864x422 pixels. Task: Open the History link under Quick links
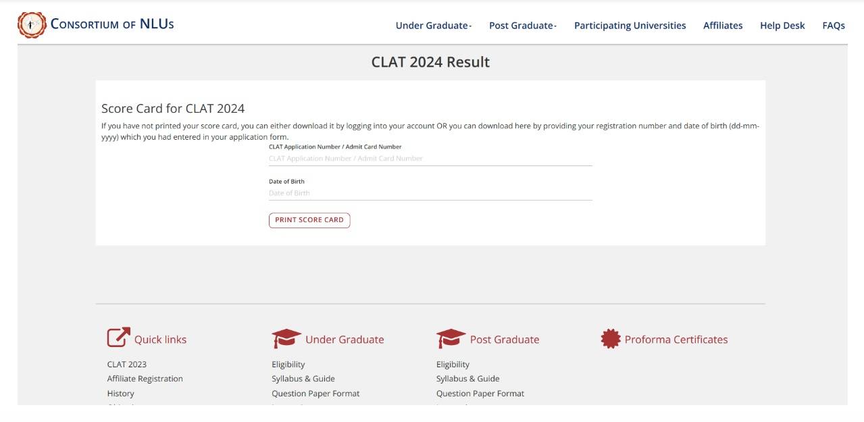pyautogui.click(x=121, y=393)
